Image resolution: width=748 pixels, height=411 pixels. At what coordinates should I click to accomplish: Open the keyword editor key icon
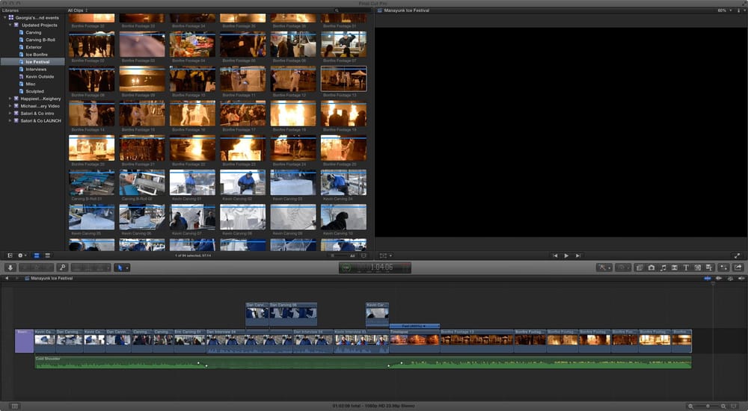tap(62, 268)
